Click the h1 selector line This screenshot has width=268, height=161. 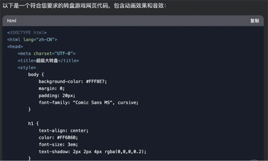coord(33,123)
